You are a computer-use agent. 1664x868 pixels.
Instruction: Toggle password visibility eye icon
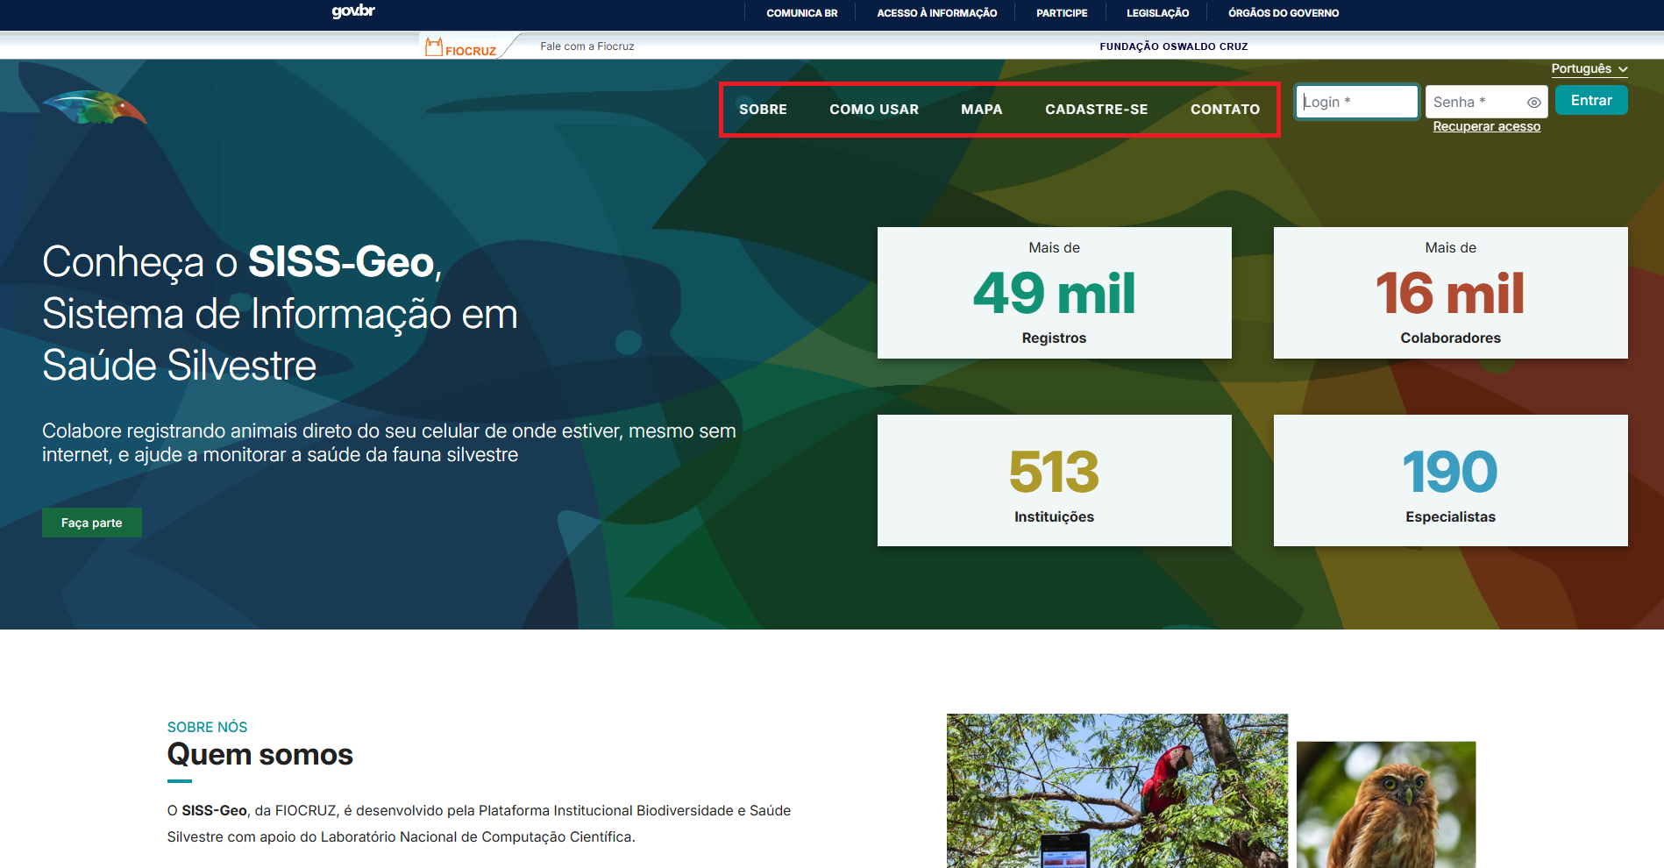(1533, 103)
